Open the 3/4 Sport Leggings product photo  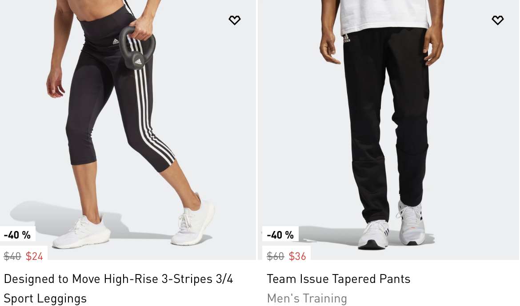128,129
